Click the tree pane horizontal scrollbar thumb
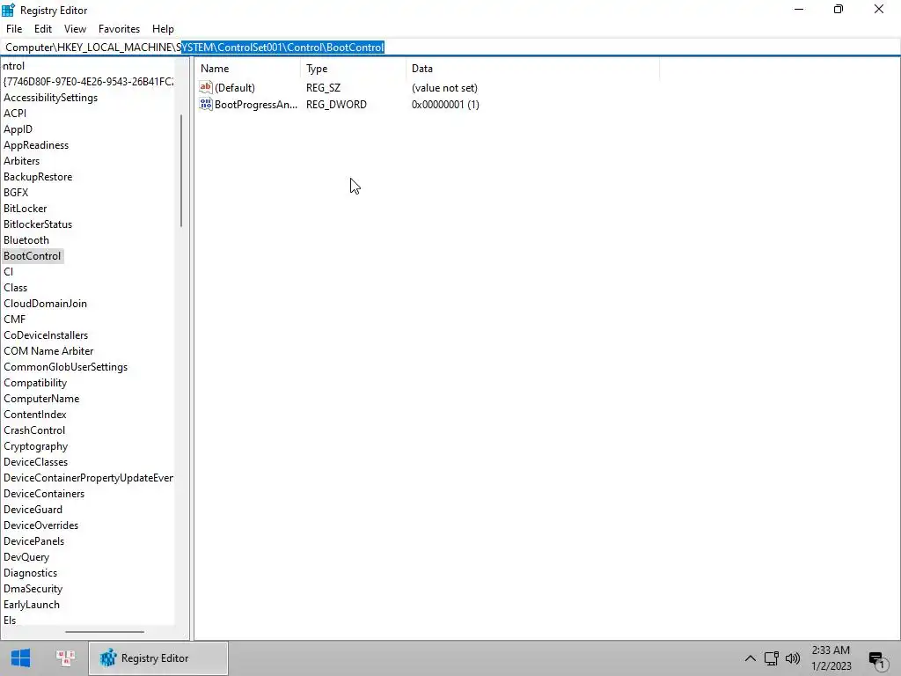 click(x=105, y=632)
